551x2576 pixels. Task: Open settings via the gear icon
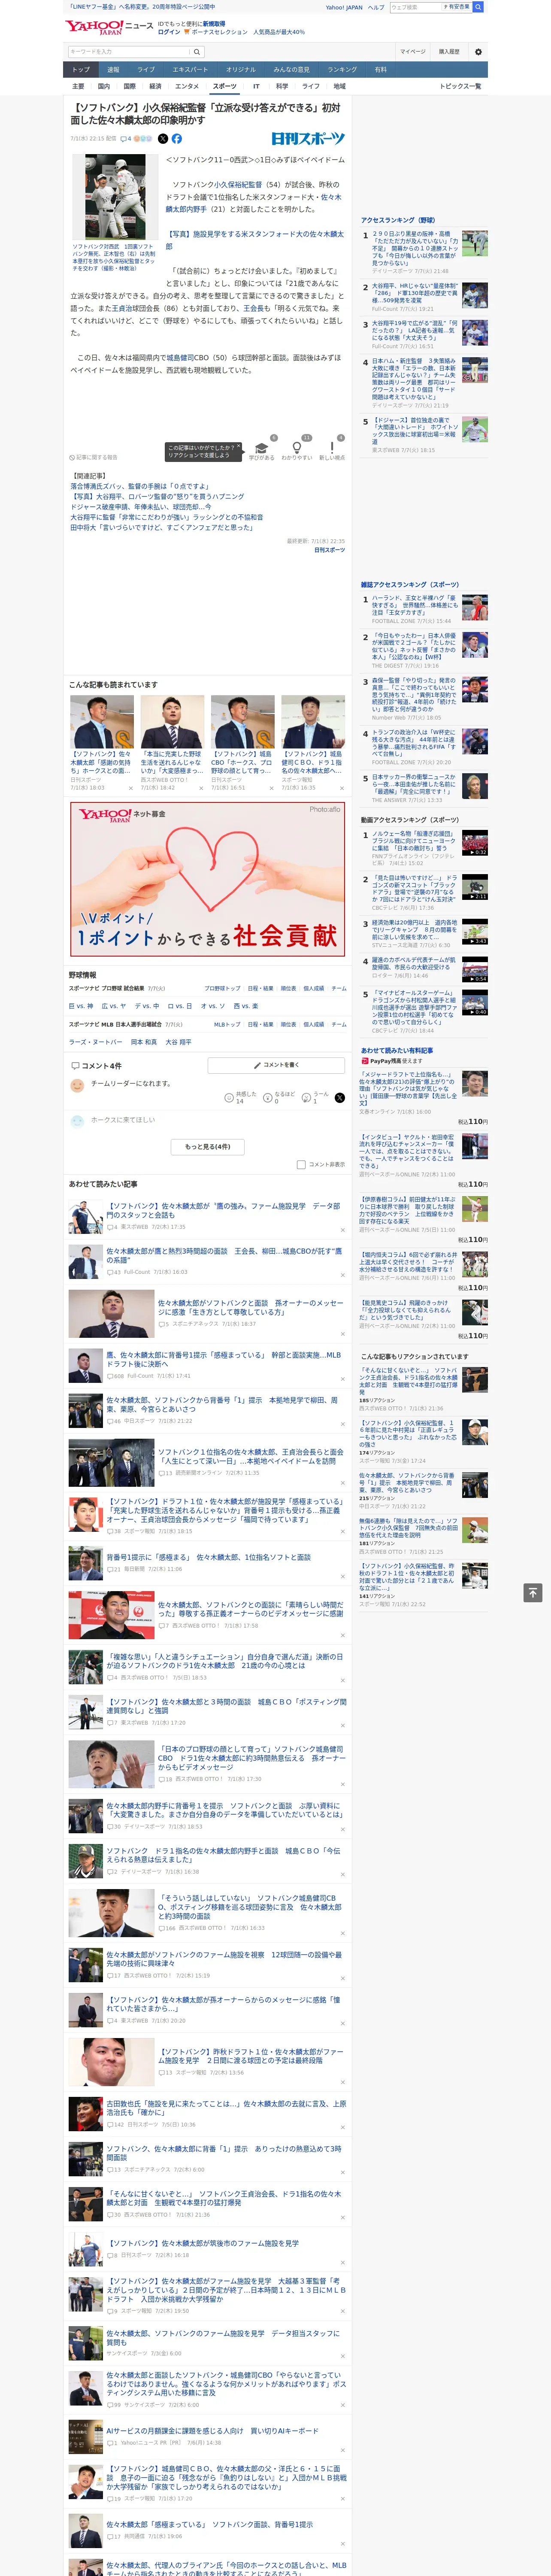pyautogui.click(x=478, y=51)
